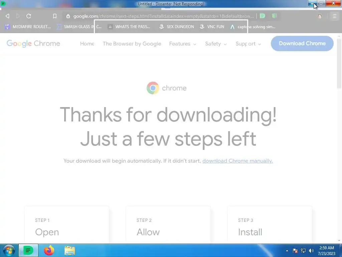342x257 pixels.
Task: Click the STEP 2 Allow card
Action: [168, 225]
